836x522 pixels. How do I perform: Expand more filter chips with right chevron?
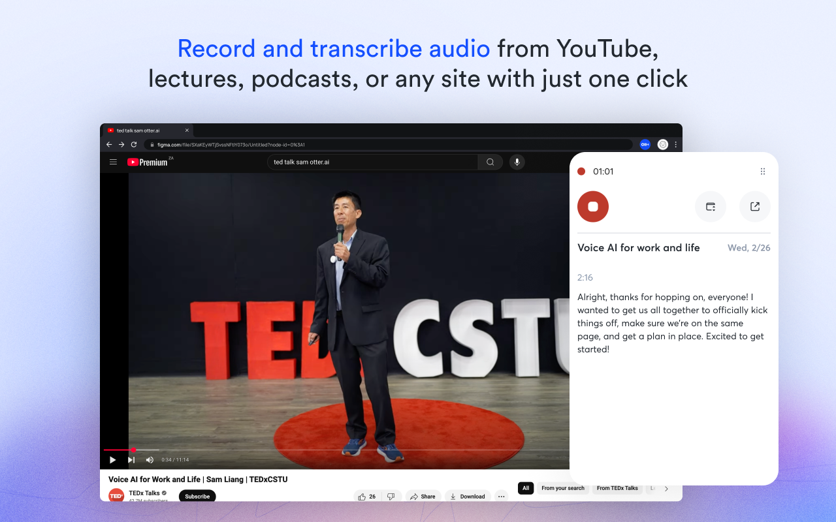[x=666, y=487]
